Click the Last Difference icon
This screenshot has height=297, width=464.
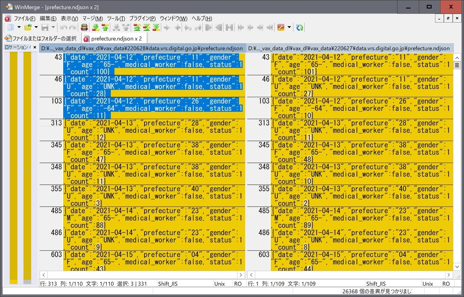click(156, 27)
